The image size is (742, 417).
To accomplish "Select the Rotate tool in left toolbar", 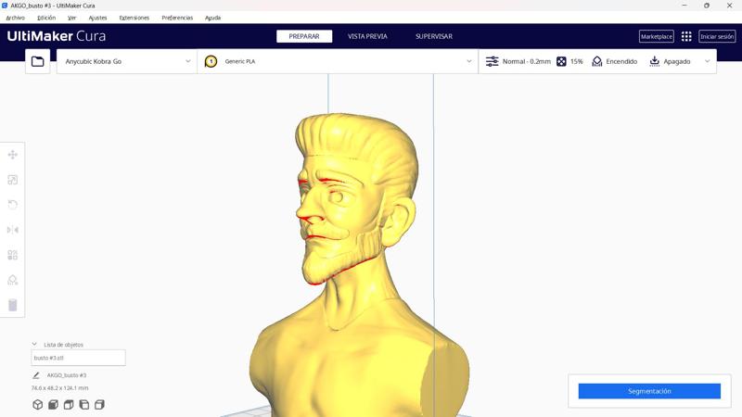I will (13, 205).
